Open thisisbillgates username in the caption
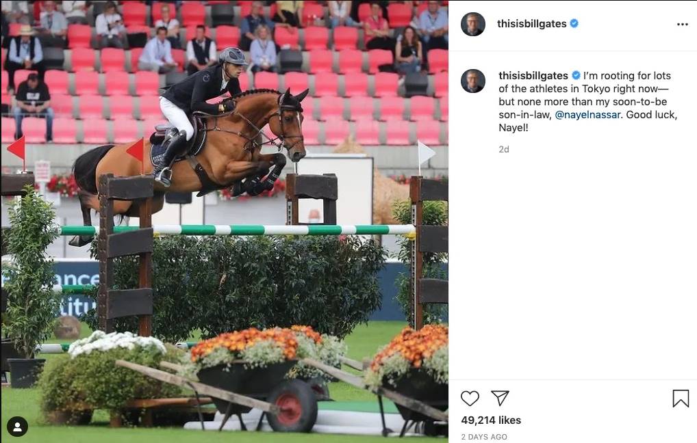Viewport: 697px width, 443px height. (533, 75)
